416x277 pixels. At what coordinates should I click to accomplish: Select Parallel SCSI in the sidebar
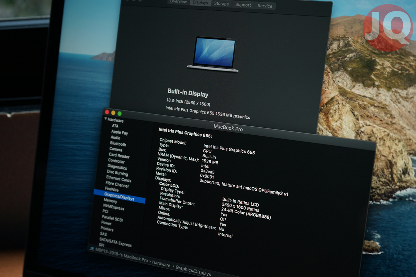click(112, 218)
